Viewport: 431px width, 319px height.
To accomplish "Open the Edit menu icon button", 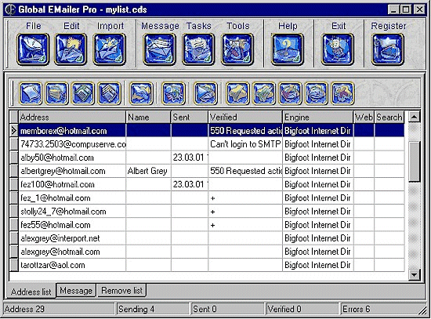I will tap(71, 49).
